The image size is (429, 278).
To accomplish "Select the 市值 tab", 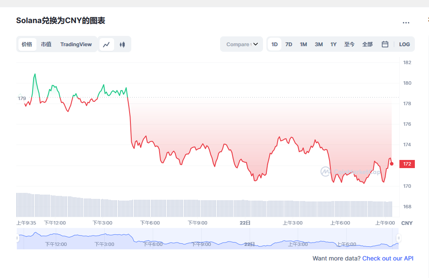I will [x=46, y=44].
